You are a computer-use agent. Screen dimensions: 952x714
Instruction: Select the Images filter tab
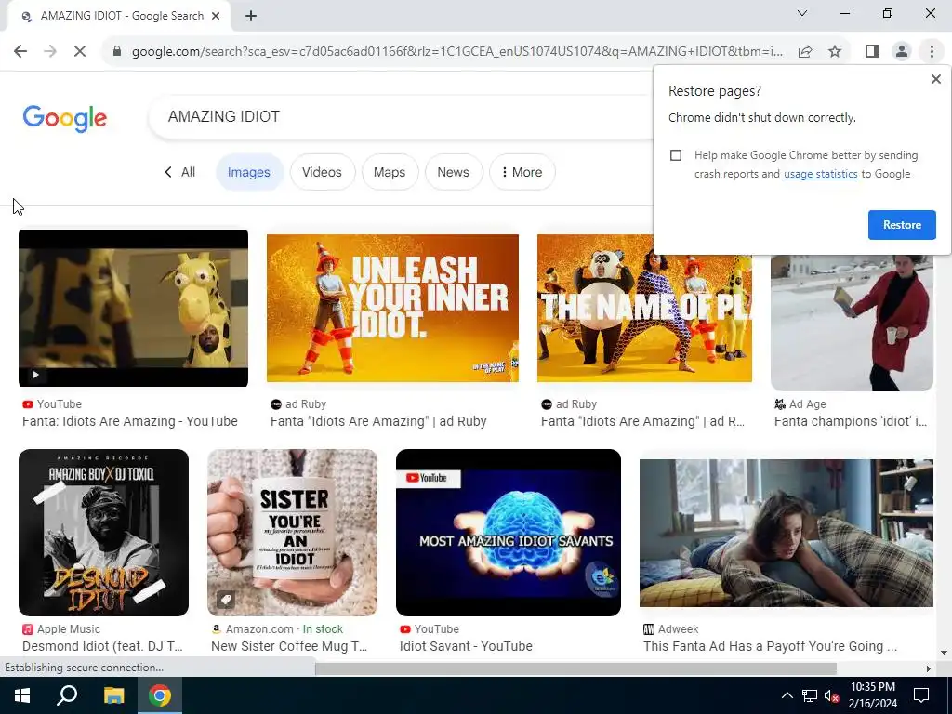pyautogui.click(x=249, y=172)
